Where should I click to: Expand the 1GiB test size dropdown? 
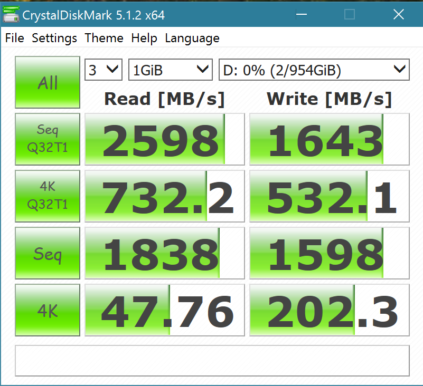pyautogui.click(x=170, y=70)
